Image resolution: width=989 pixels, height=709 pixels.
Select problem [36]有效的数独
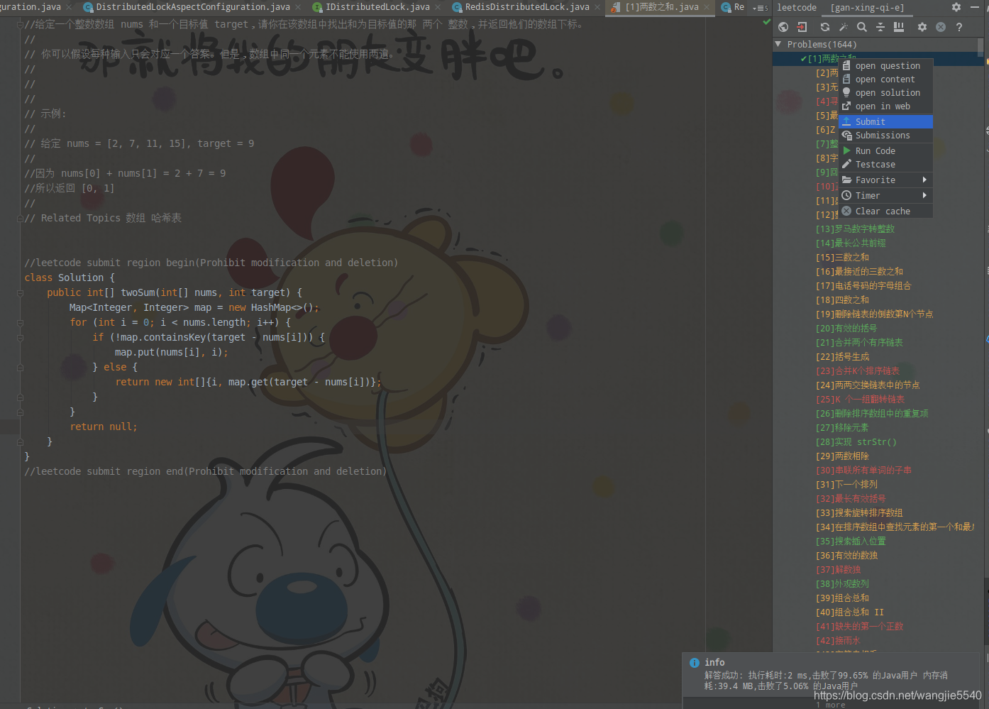(x=846, y=555)
